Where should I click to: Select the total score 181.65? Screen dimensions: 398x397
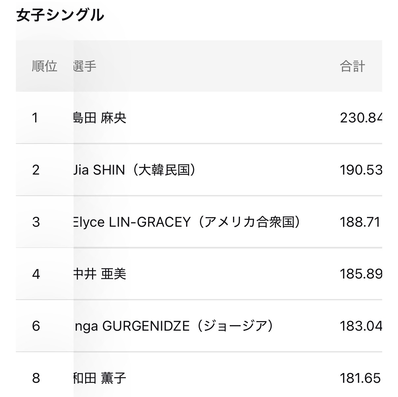(x=360, y=378)
